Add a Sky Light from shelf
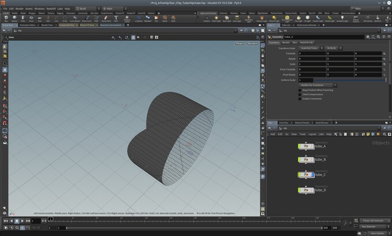 click(x=298, y=19)
